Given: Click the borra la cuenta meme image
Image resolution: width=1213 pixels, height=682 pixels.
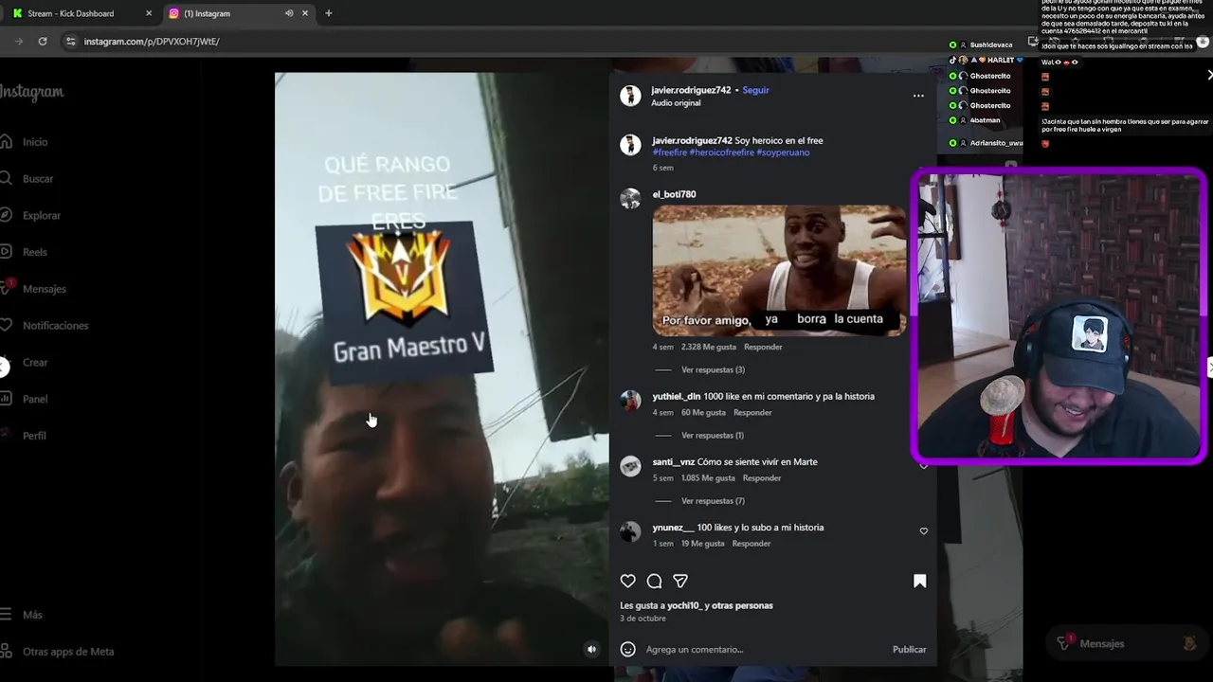Looking at the screenshot, I should click(779, 270).
